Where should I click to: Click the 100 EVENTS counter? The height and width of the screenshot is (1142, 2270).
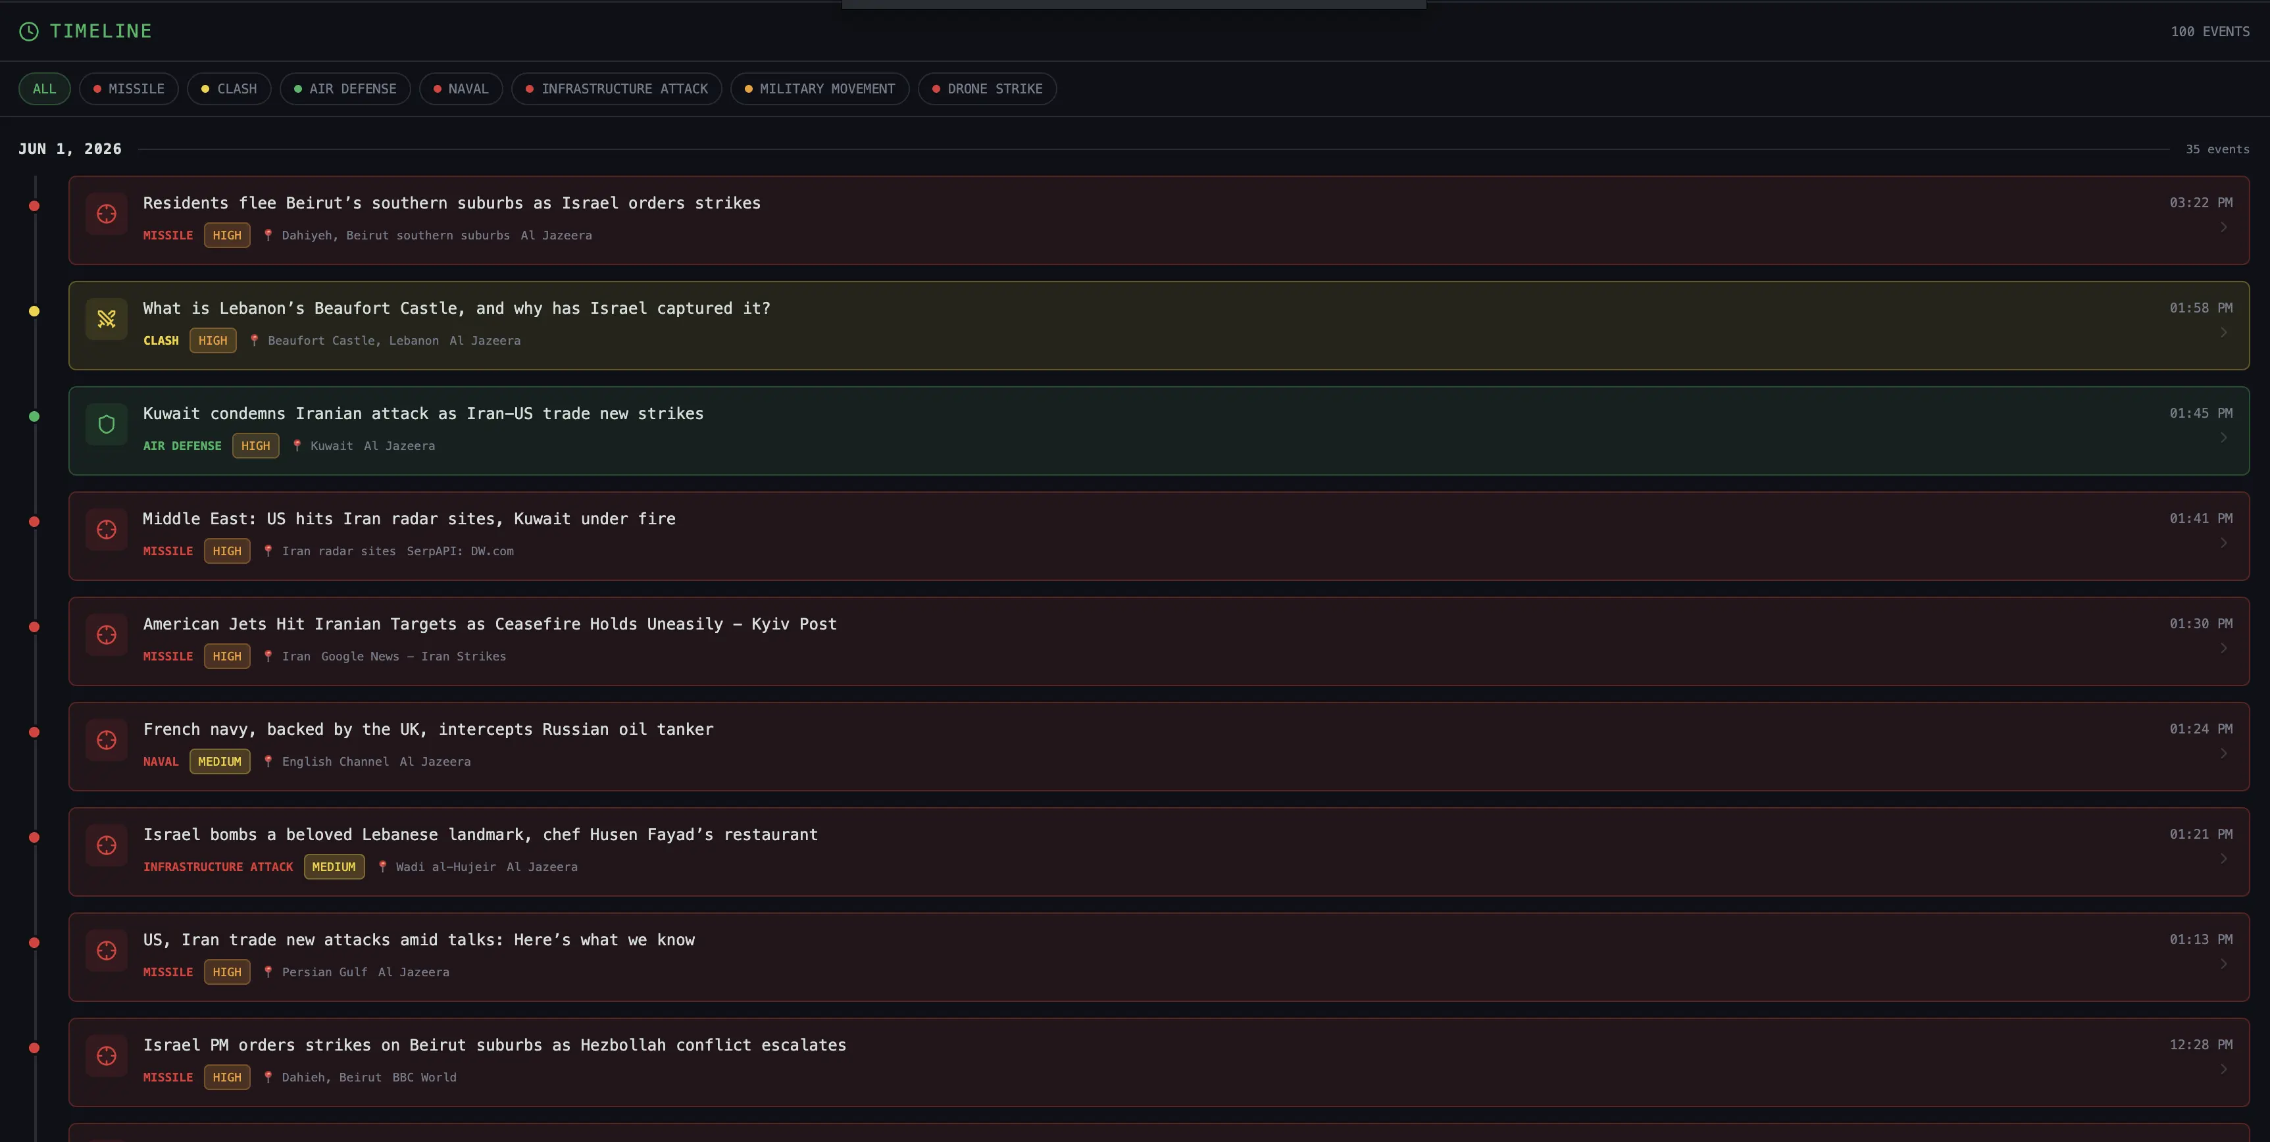[x=2210, y=32]
